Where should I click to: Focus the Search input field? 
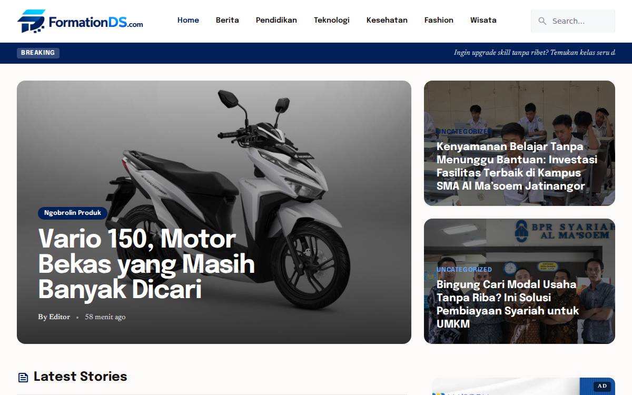pyautogui.click(x=573, y=21)
